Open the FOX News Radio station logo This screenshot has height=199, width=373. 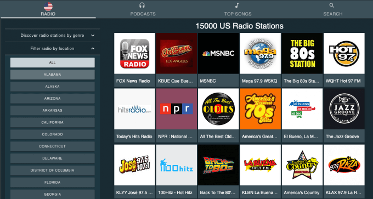pyautogui.click(x=134, y=53)
